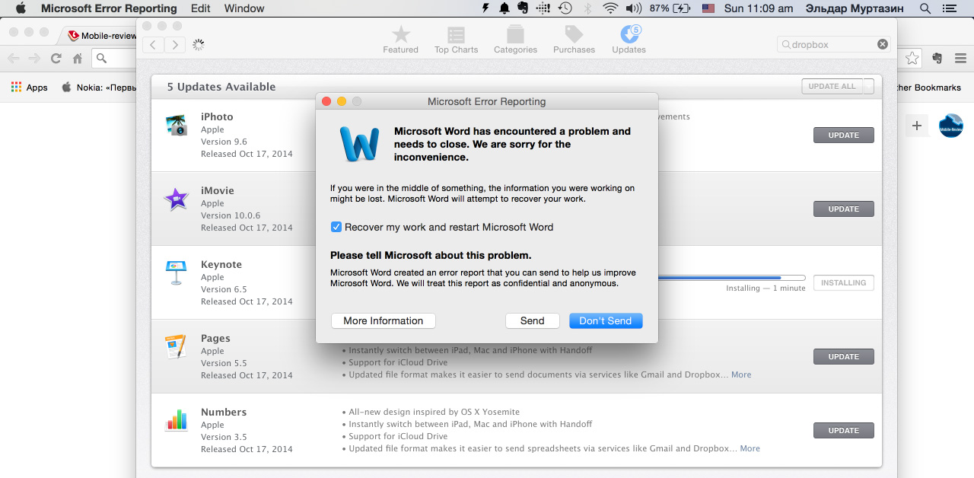Click the iPhoto app icon
Viewport: 974px width, 478px height.
point(177,125)
